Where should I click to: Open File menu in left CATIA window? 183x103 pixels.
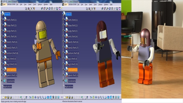tap(17, 5)
